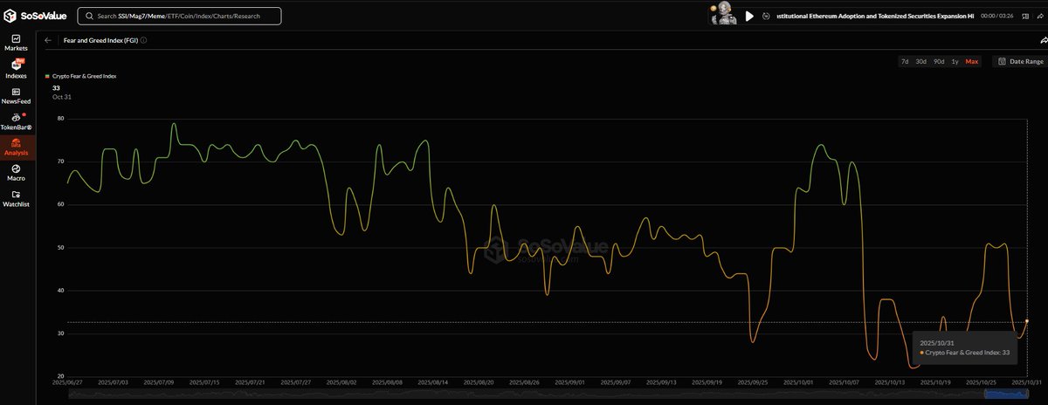Select the 1y time range

coord(955,61)
